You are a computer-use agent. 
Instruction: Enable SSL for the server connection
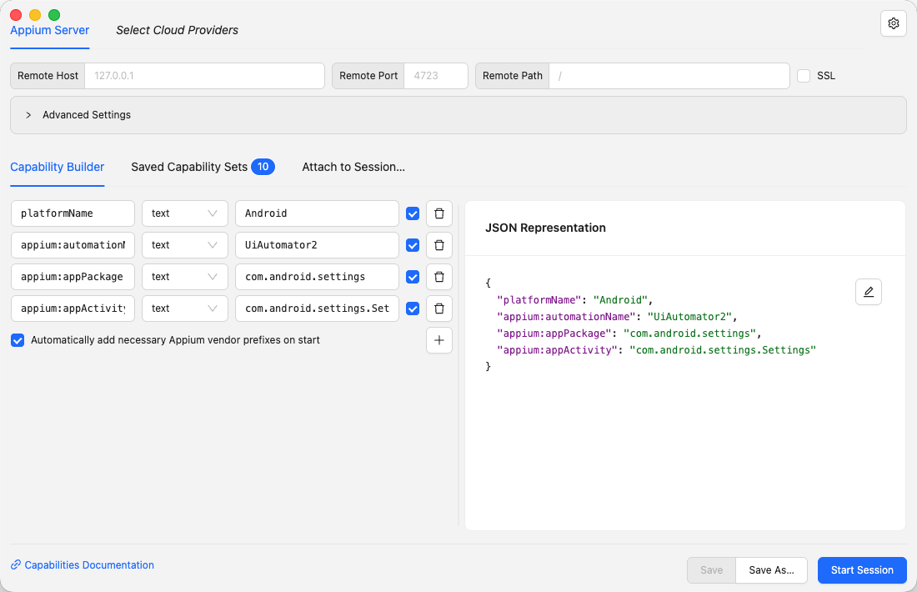point(804,75)
